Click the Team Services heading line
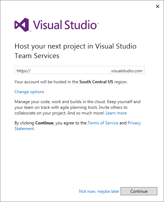 [37, 56]
